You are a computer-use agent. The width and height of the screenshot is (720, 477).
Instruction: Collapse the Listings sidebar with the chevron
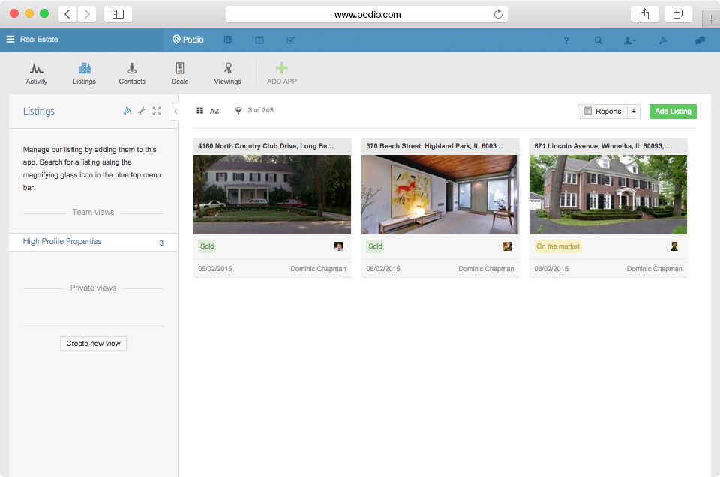[x=175, y=111]
